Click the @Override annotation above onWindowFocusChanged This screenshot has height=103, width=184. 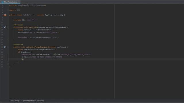point(18,45)
